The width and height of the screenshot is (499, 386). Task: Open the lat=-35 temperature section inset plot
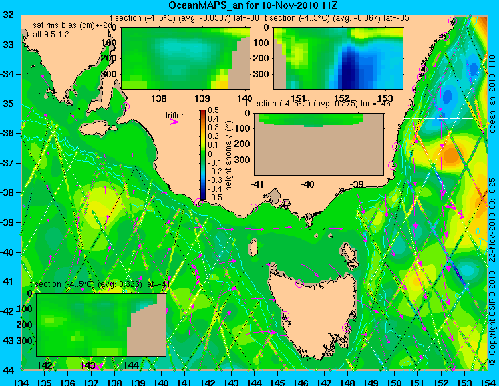[x=338, y=59]
